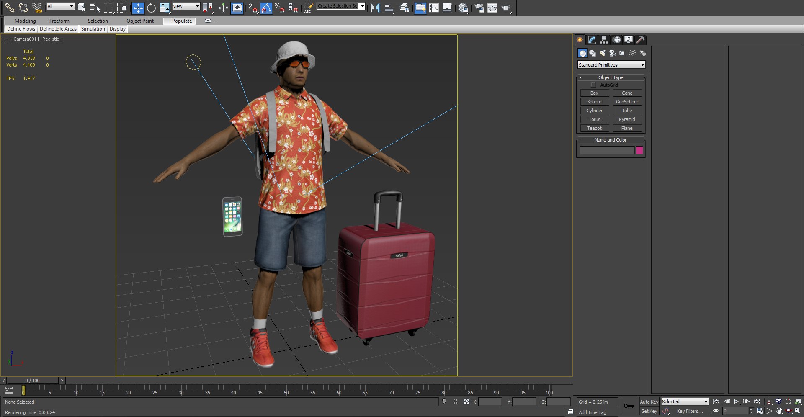Click the object name input field
Screen dimensions: 804x417
click(x=607, y=150)
